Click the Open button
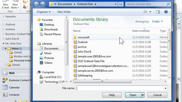 click(133, 95)
